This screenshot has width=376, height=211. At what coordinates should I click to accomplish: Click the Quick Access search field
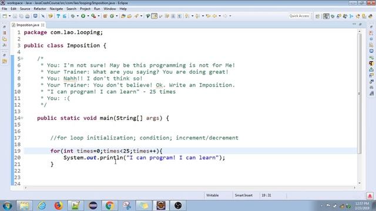[x=299, y=16]
